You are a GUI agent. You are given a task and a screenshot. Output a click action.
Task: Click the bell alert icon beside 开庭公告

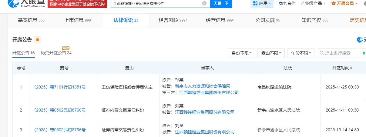(38, 40)
